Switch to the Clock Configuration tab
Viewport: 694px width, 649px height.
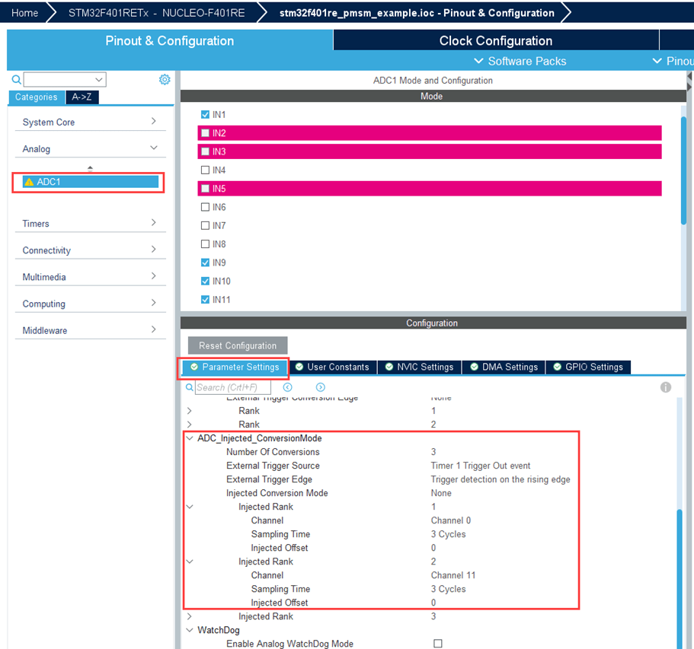coord(495,41)
